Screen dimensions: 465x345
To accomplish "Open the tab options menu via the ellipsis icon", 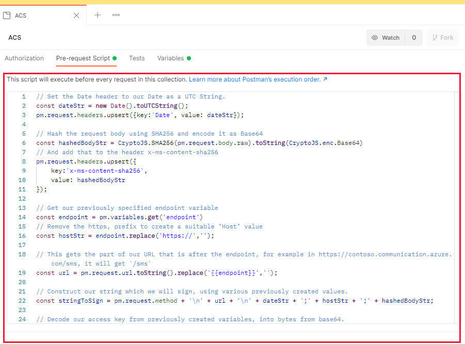I will click(x=116, y=15).
